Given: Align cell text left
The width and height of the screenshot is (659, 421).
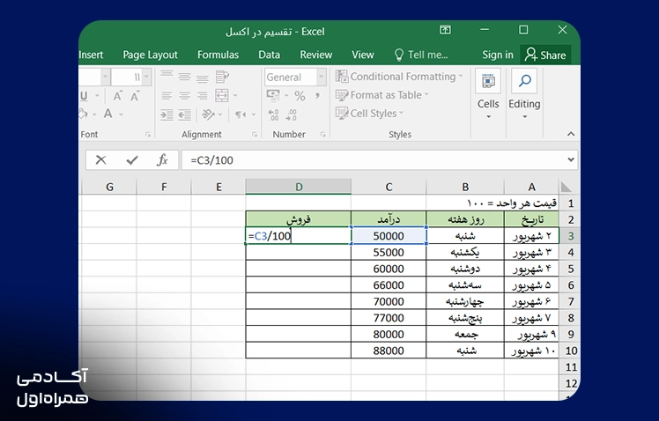Looking at the screenshot, I should (167, 96).
